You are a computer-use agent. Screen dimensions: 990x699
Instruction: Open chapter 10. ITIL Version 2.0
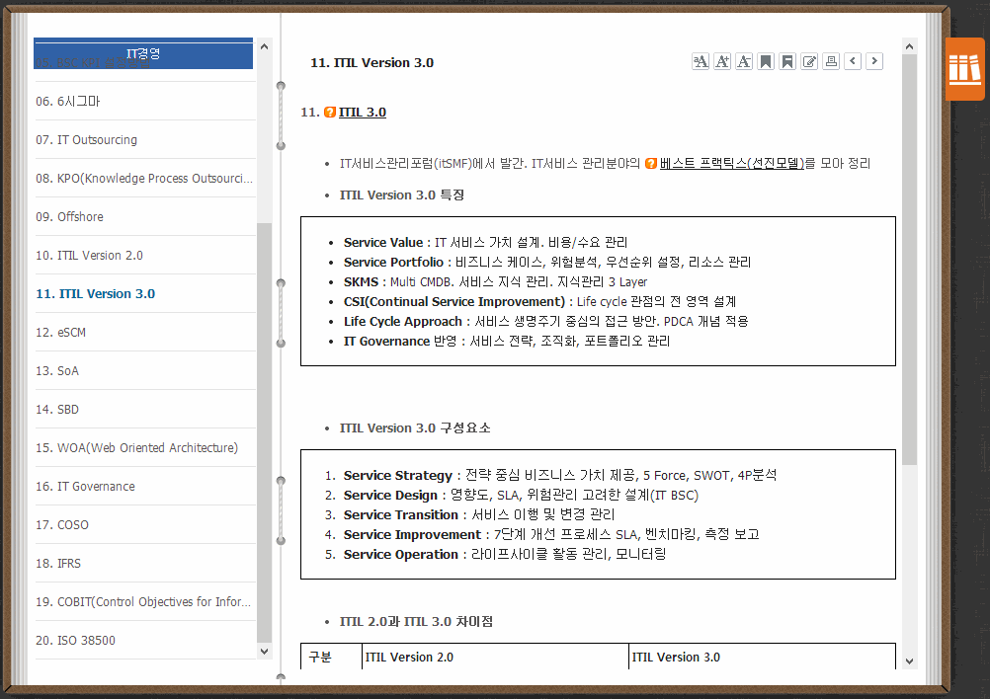(145, 255)
